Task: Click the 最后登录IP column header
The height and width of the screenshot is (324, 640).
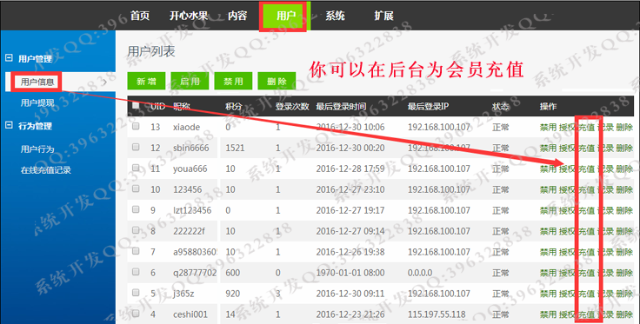Action: point(428,106)
